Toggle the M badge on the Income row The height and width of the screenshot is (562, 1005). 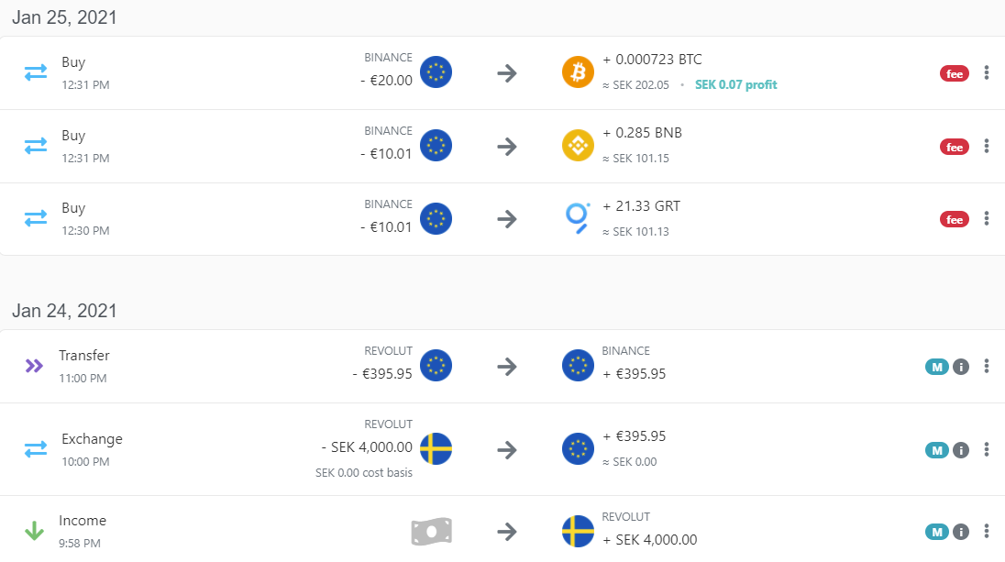point(937,531)
